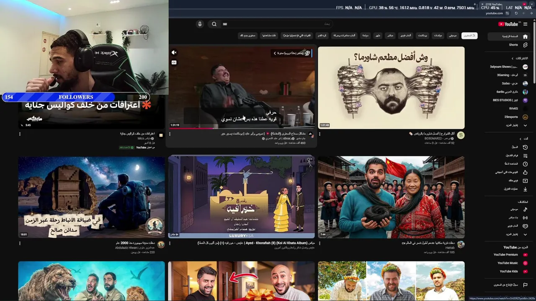Open options menu for shawarma restaurant video

(x=320, y=134)
